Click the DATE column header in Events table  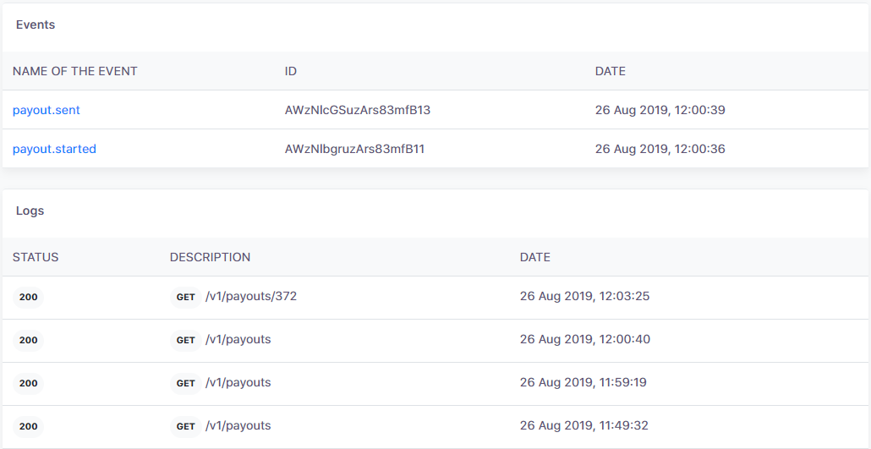(x=611, y=71)
